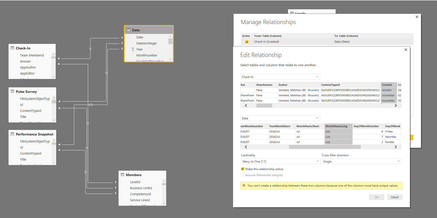Image resolution: width=437 pixels, height=218 pixels.
Task: Select the Created column header
Action: click(x=389, y=85)
